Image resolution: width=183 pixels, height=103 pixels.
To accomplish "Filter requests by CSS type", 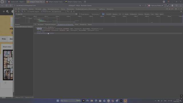I will pos(120,14).
